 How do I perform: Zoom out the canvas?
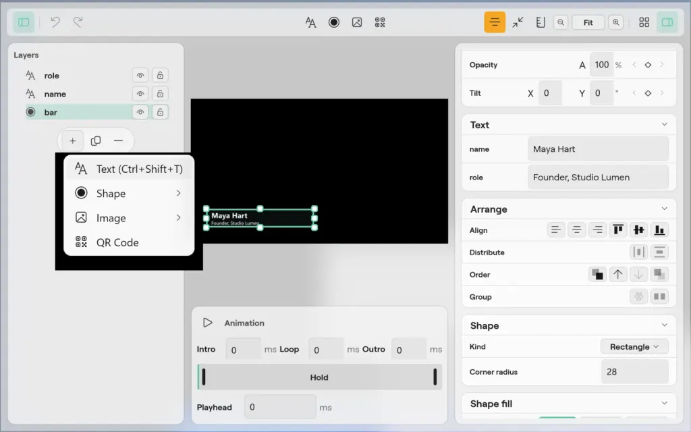(561, 22)
